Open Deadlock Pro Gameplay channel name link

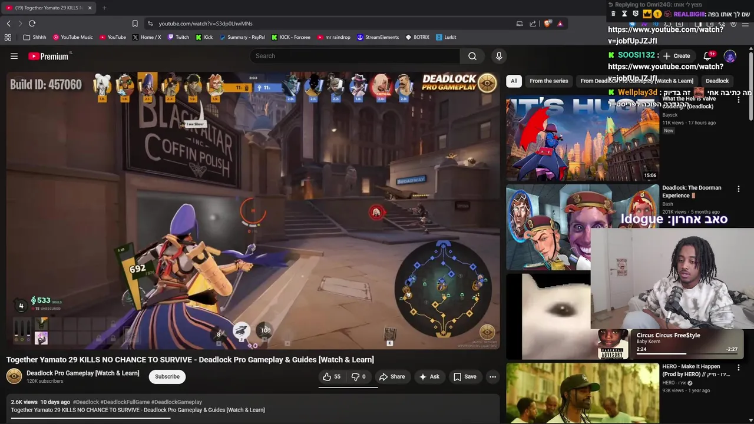pyautogui.click(x=83, y=373)
